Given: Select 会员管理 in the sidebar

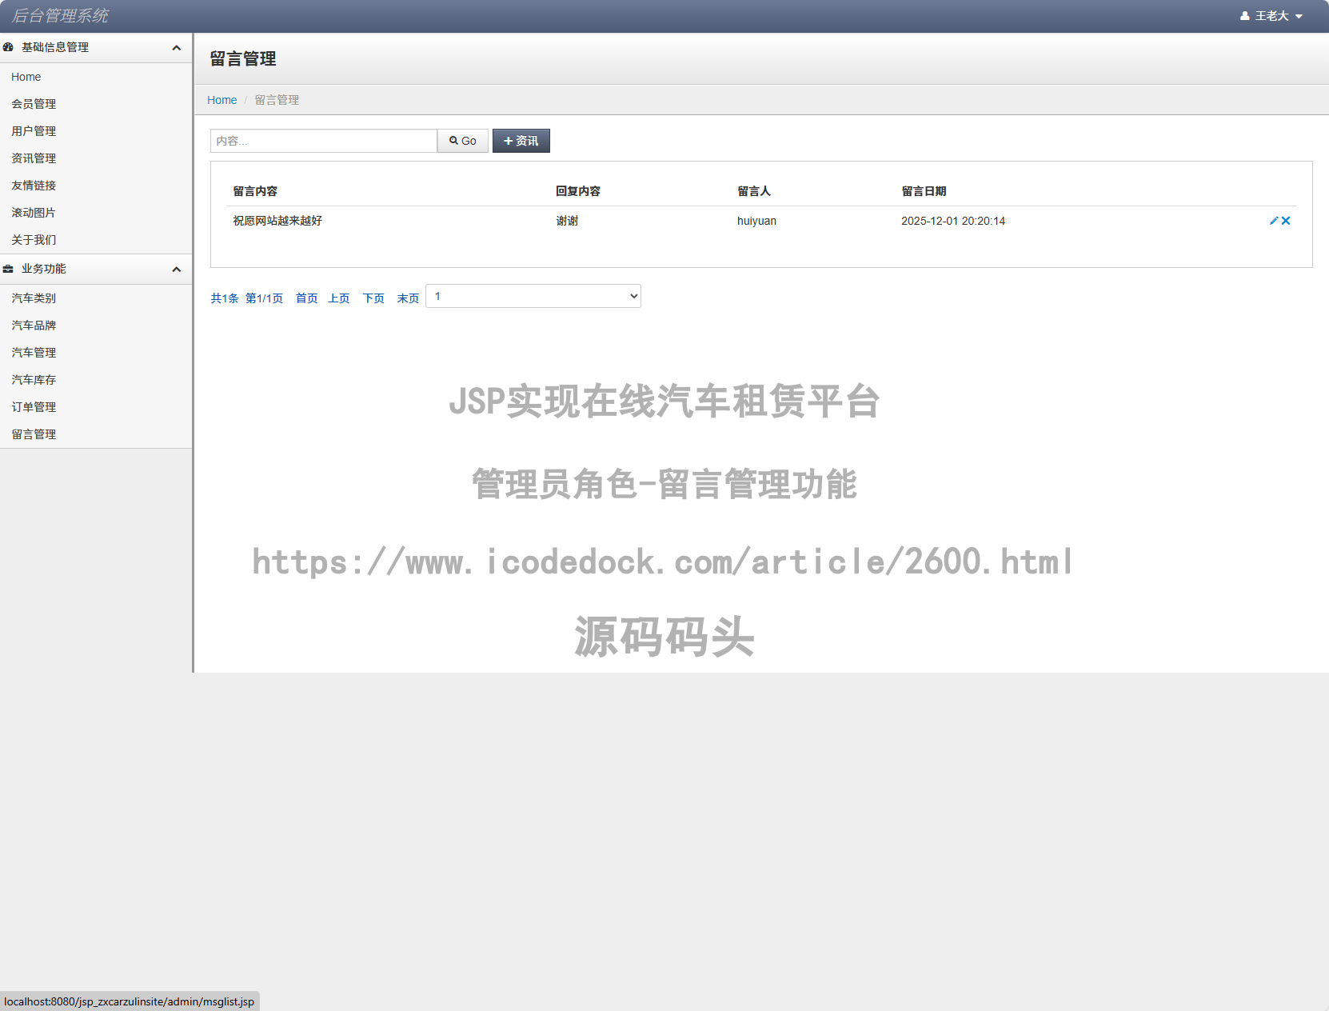Looking at the screenshot, I should point(34,103).
